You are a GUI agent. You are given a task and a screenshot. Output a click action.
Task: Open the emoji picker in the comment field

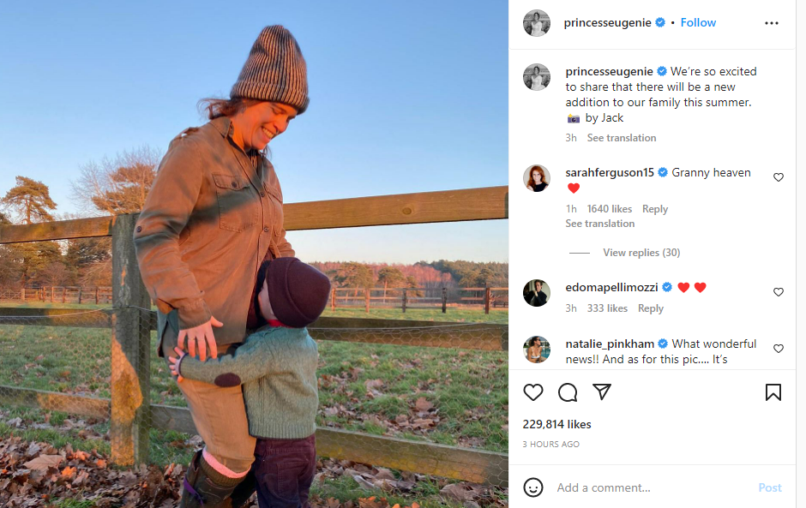click(x=533, y=487)
